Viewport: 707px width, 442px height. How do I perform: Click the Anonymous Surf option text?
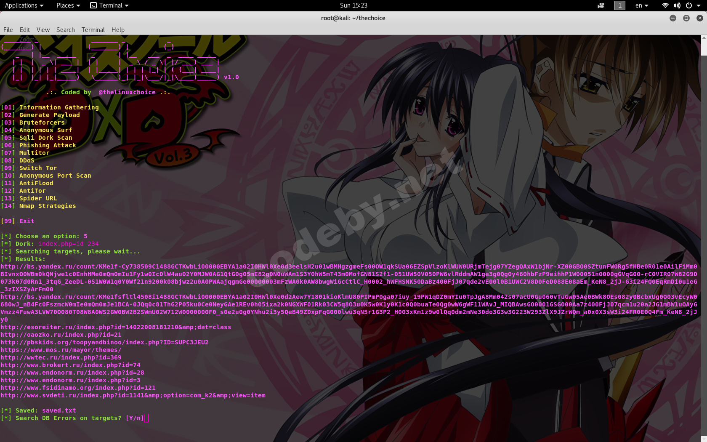pos(46,130)
